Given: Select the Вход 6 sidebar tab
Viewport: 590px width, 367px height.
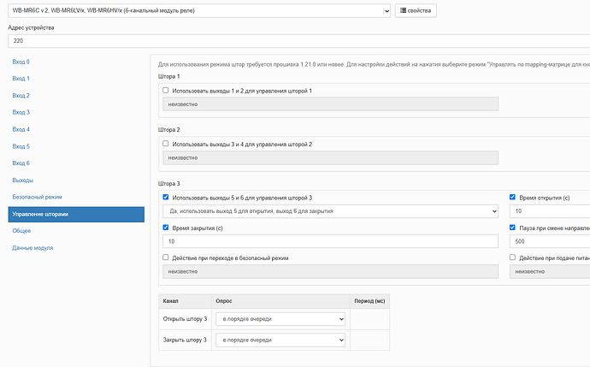Looking at the screenshot, I should click(x=21, y=163).
